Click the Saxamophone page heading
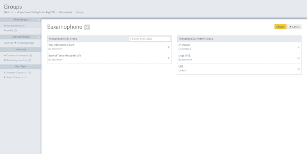Screen dimensions: 307x154 (64, 27)
